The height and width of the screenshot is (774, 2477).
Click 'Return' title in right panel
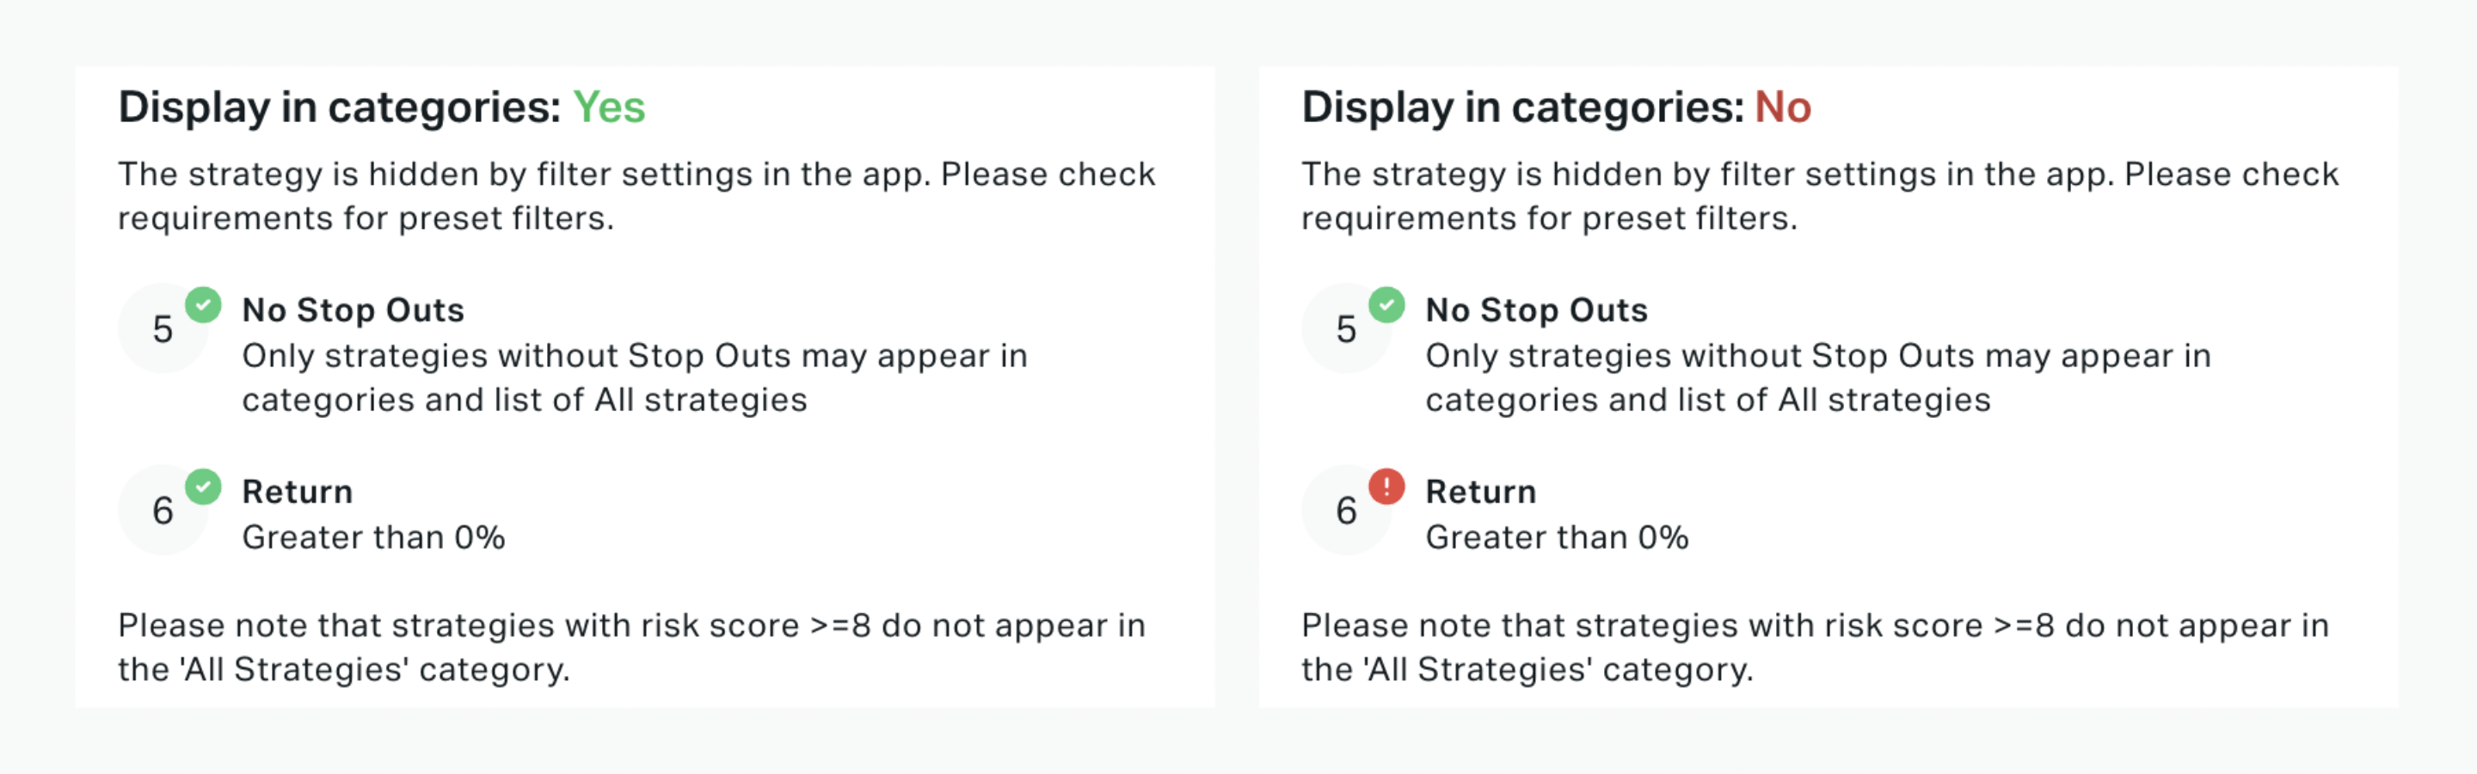[1481, 491]
